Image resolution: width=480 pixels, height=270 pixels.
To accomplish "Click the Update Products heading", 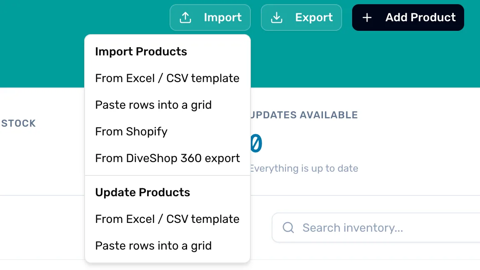I will [x=142, y=192].
